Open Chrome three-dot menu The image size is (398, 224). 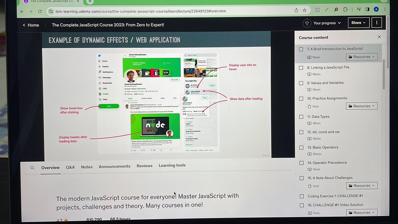coord(384,9)
